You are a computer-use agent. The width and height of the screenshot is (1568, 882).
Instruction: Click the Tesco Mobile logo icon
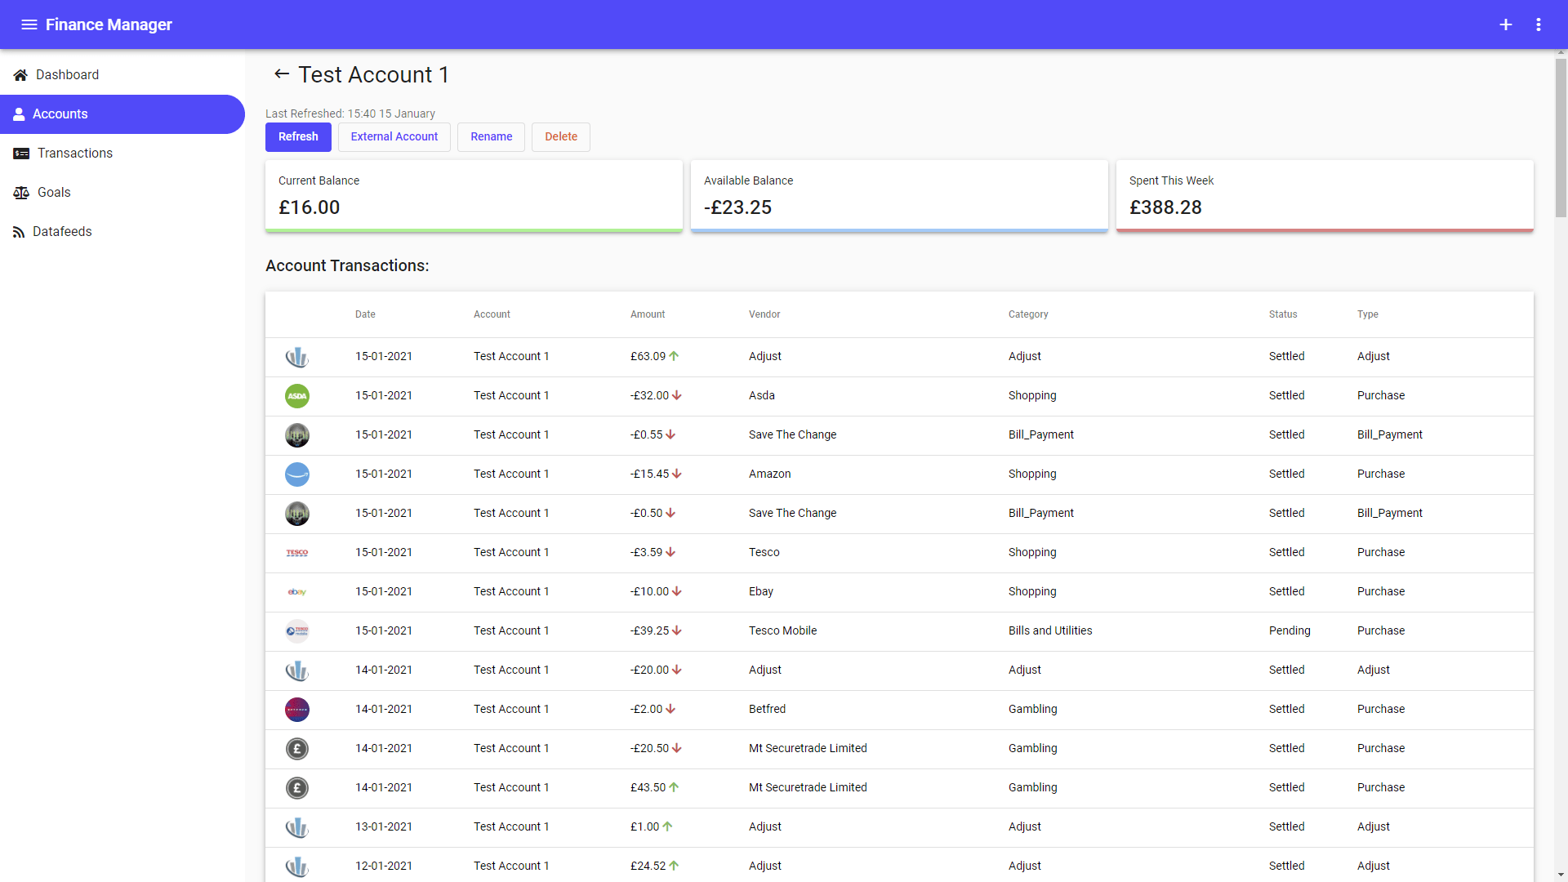(297, 631)
